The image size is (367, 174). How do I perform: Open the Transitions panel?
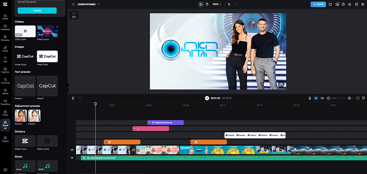pyautogui.click(x=5, y=102)
